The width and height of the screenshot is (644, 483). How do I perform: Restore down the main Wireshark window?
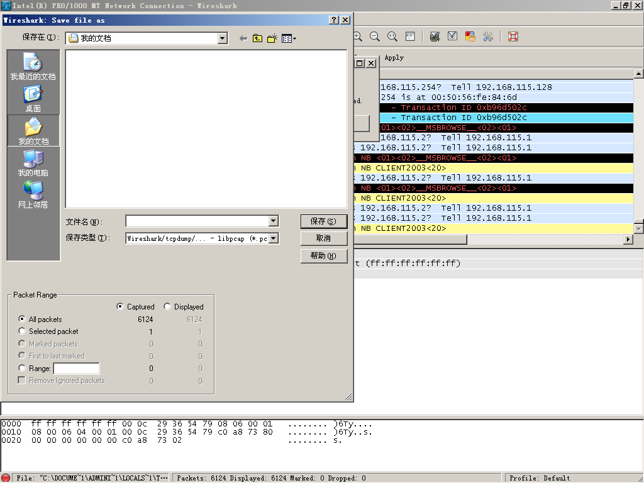pyautogui.click(x=626, y=5)
